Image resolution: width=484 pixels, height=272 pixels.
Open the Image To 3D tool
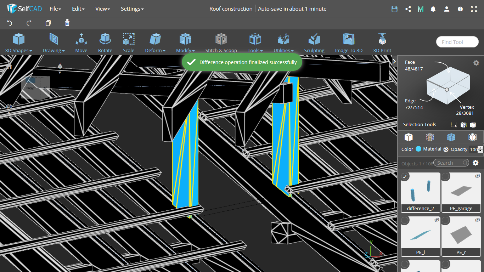point(349,43)
